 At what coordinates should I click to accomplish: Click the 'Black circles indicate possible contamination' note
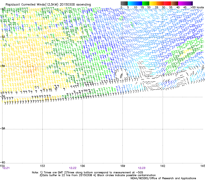click(x=126, y=175)
